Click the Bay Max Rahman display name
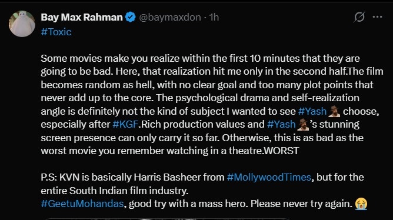Image resolution: width=393 pixels, height=220 pixels. [x=82, y=17]
